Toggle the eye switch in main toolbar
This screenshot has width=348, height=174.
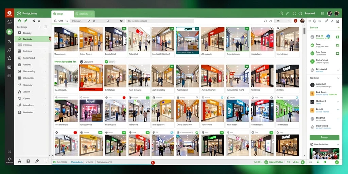[x=121, y=21]
